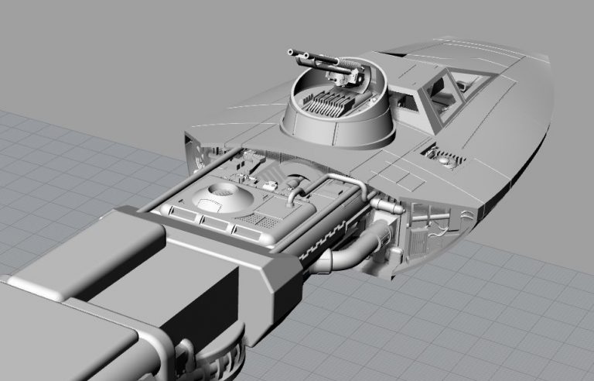
Task: Click the circular dome hatch on the engine deck
Action: click(x=220, y=194)
